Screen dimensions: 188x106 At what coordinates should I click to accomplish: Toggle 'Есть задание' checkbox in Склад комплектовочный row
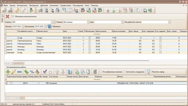pos(161,52)
